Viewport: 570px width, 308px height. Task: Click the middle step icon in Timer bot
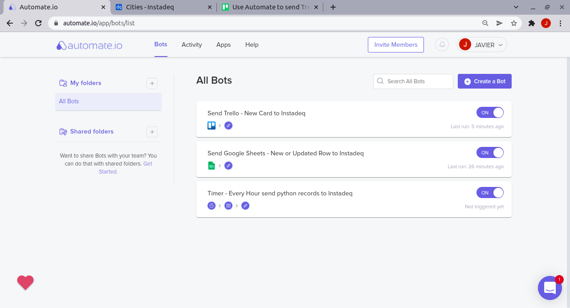[x=228, y=206]
